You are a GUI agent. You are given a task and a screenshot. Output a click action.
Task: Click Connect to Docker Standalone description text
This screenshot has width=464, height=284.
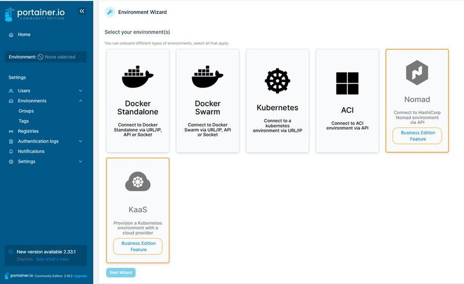137,130
